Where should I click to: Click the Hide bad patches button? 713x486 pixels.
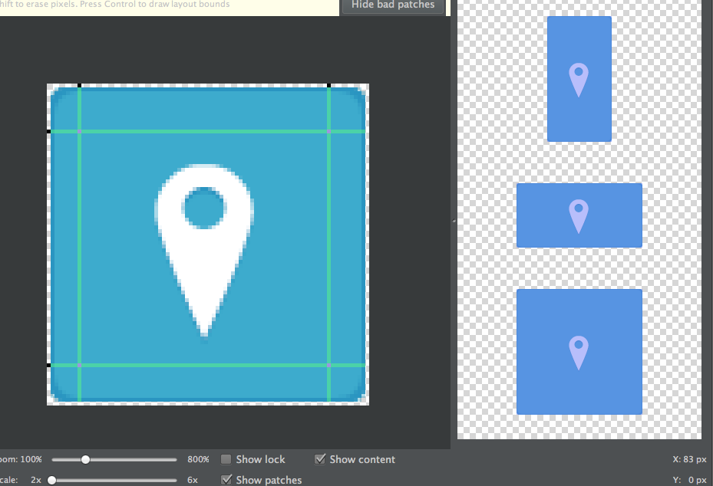tap(393, 5)
